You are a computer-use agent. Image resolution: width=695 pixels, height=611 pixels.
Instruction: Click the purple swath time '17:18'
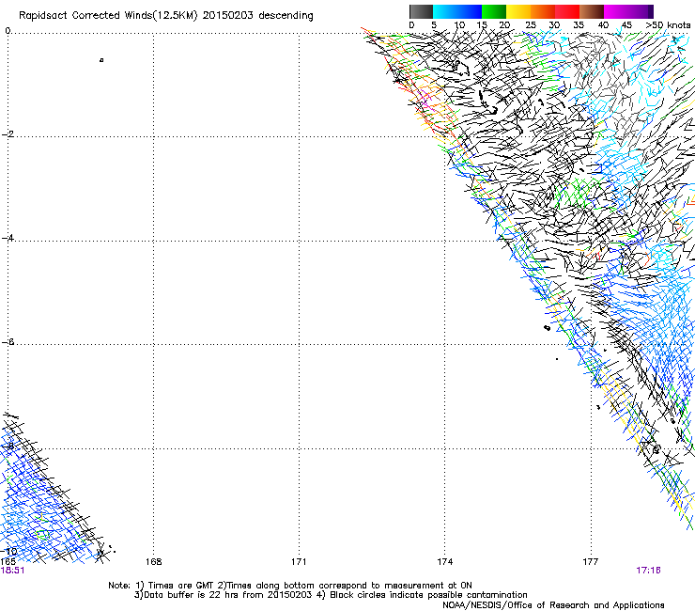coord(648,571)
